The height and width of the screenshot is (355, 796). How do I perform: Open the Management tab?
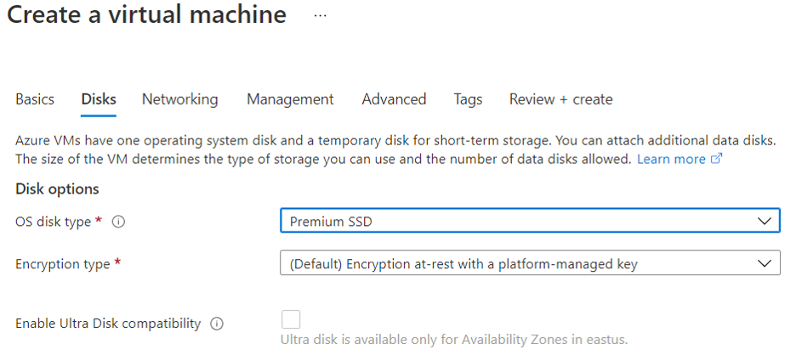[x=290, y=99]
